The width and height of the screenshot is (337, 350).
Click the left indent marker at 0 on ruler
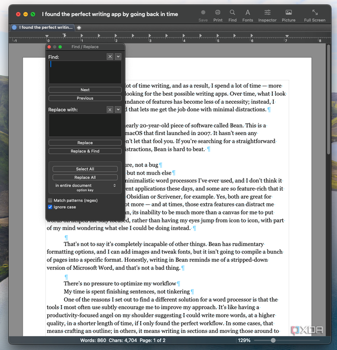click(x=47, y=36)
